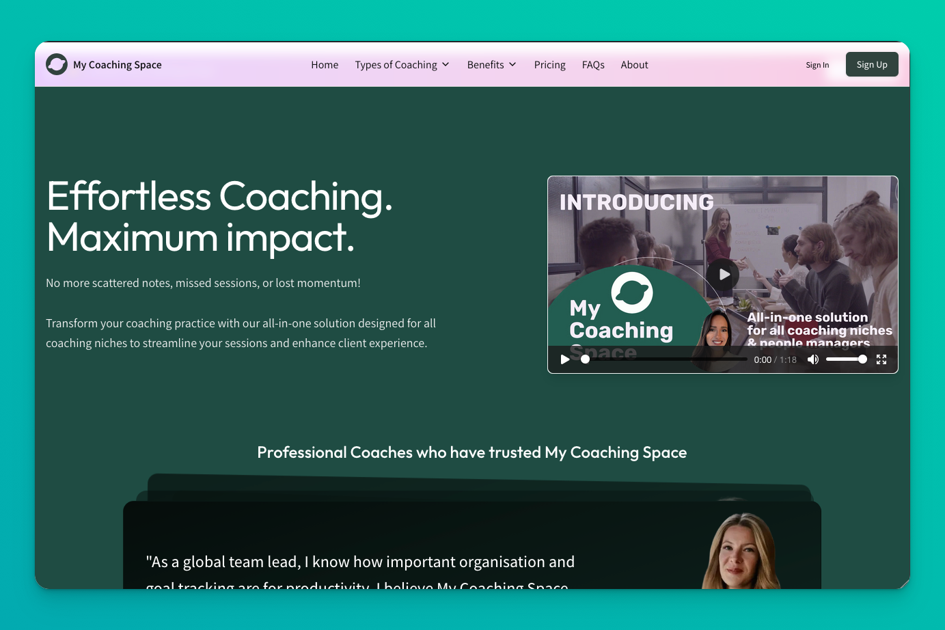The width and height of the screenshot is (945, 630).
Task: Visit the About page
Action: (x=634, y=65)
